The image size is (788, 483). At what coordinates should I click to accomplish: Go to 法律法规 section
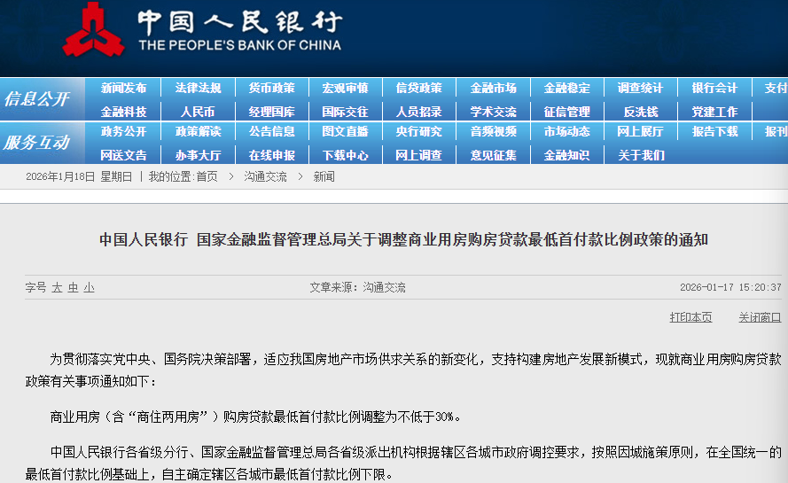[198, 88]
